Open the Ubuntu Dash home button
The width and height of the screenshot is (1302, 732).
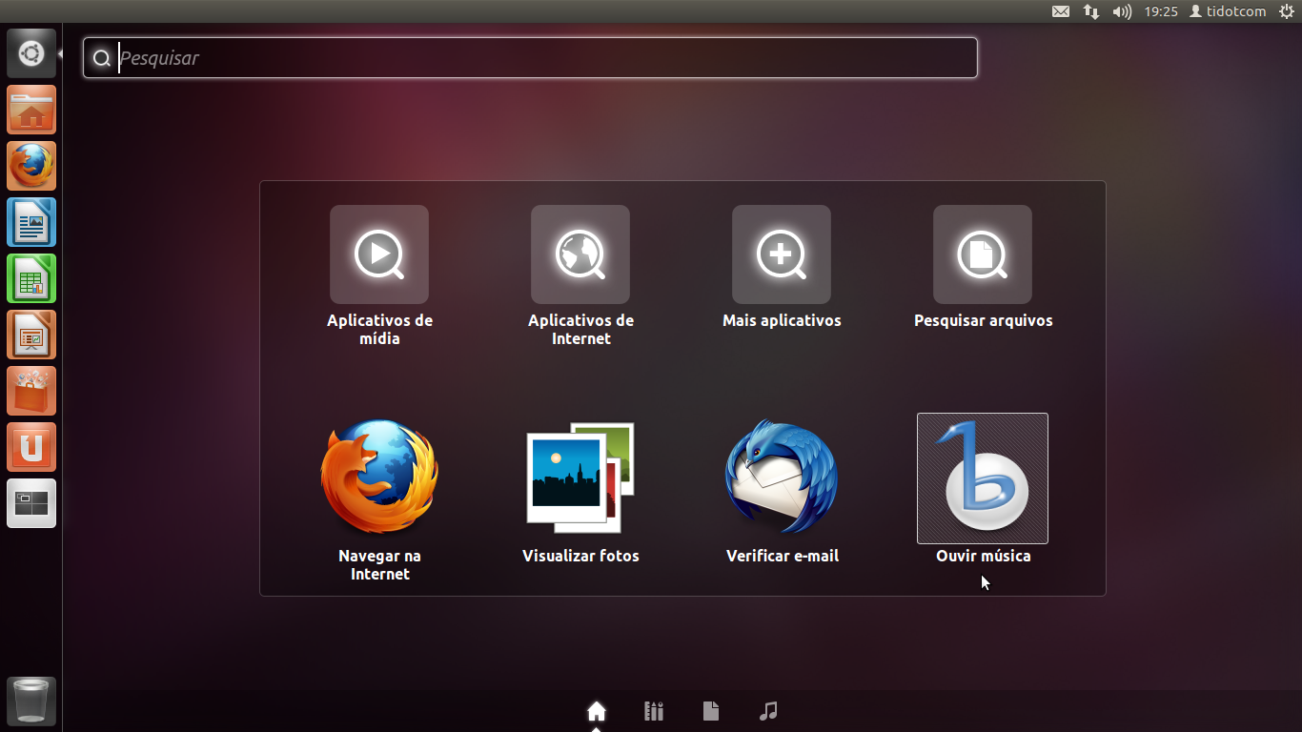(31, 53)
